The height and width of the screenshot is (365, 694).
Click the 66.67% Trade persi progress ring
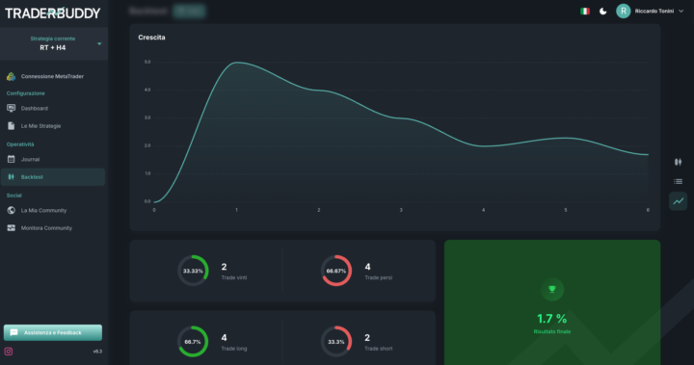336,271
